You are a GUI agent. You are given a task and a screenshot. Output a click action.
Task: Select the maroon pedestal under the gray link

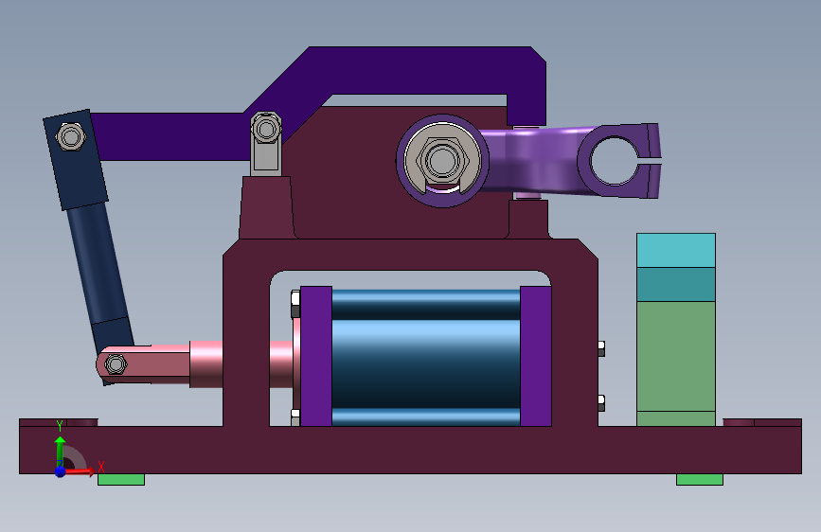click(265, 208)
